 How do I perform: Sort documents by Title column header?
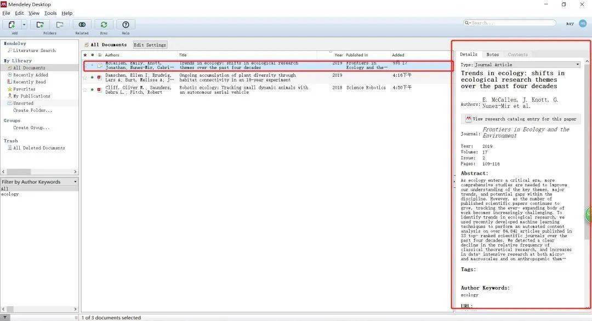183,55
